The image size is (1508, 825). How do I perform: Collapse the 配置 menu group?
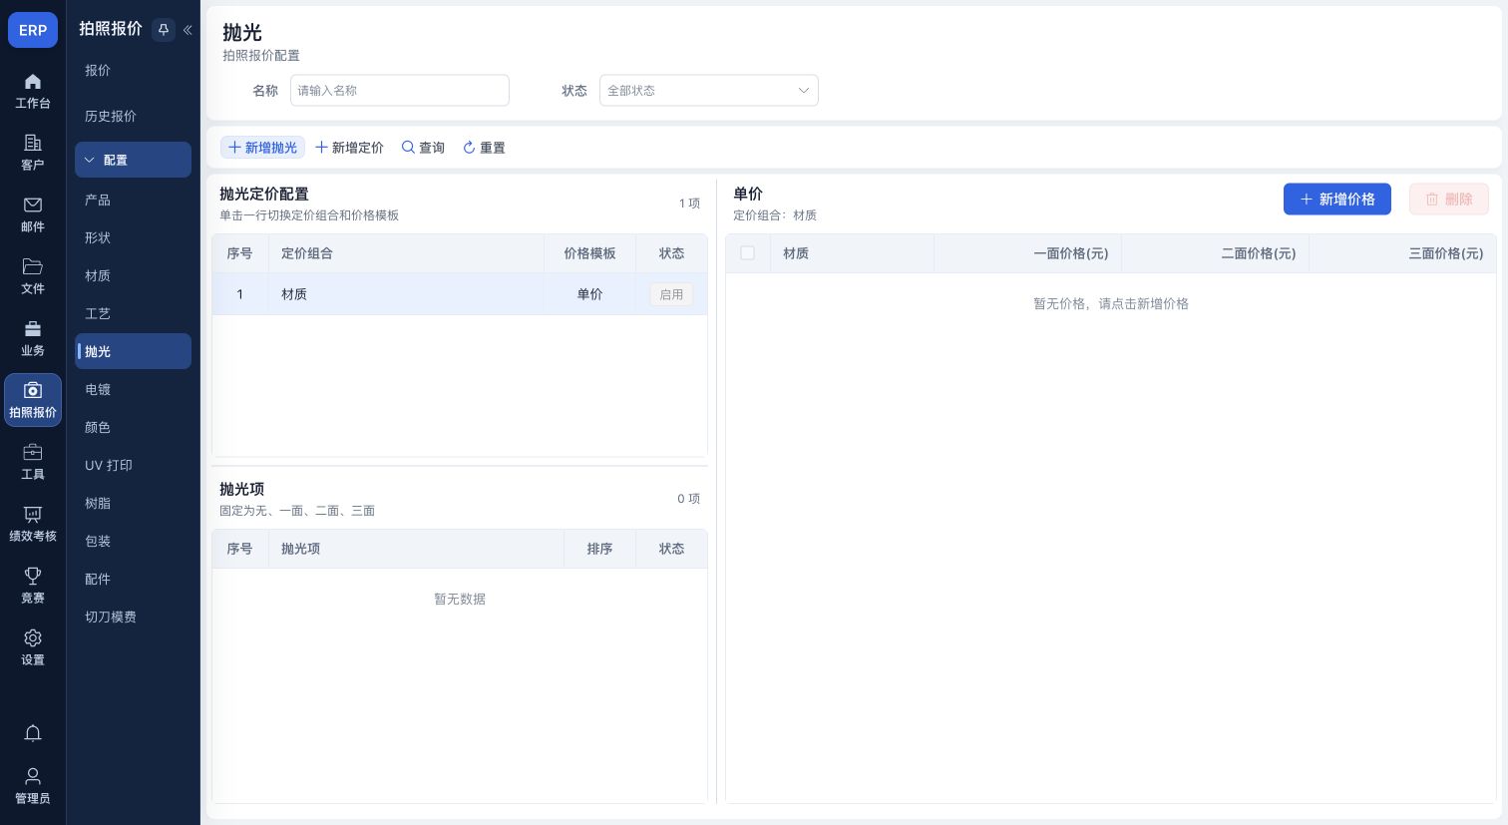point(133,160)
